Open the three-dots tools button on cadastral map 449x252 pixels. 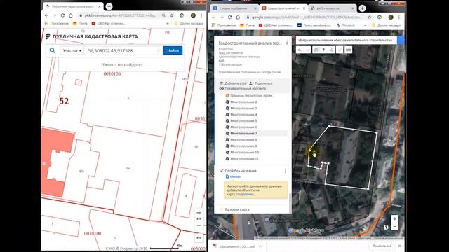pyautogui.click(x=199, y=238)
